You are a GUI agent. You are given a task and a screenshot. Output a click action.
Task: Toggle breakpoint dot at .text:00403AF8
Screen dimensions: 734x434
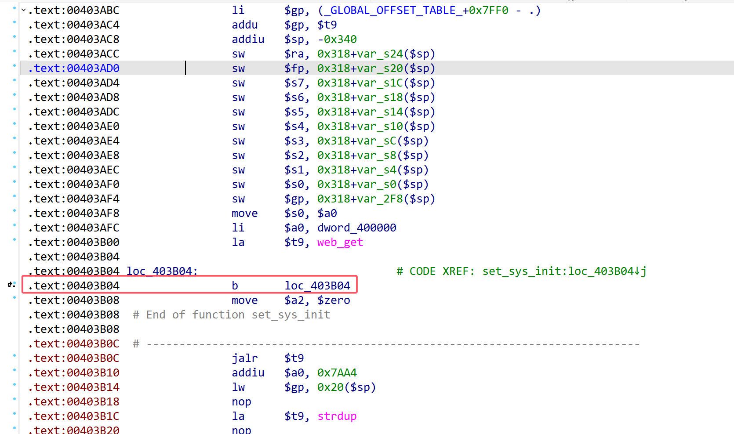pos(15,210)
